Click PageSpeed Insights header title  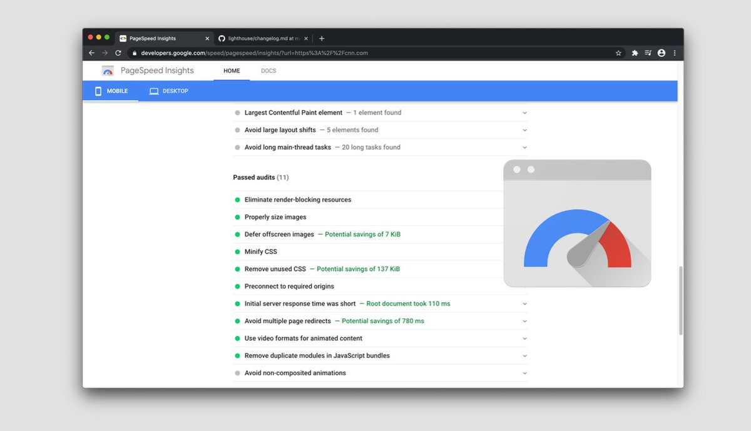tap(157, 71)
